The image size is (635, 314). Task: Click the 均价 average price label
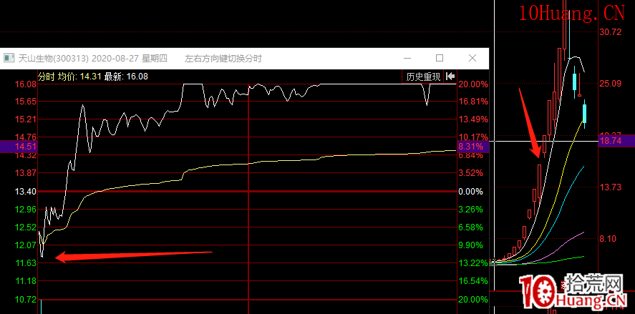67,76
